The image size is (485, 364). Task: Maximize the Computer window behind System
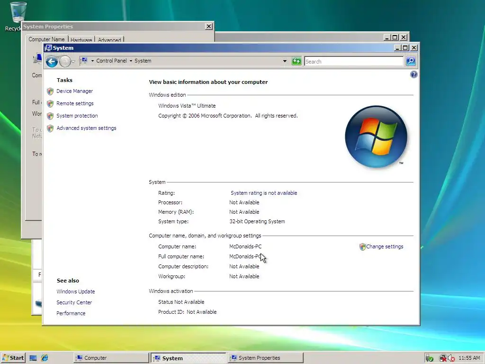point(395,37)
